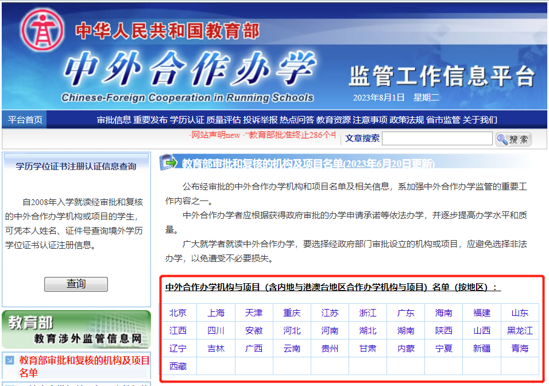The image size is (549, 386).
Task: Open the 重要发布 menu item
Action: (150, 120)
